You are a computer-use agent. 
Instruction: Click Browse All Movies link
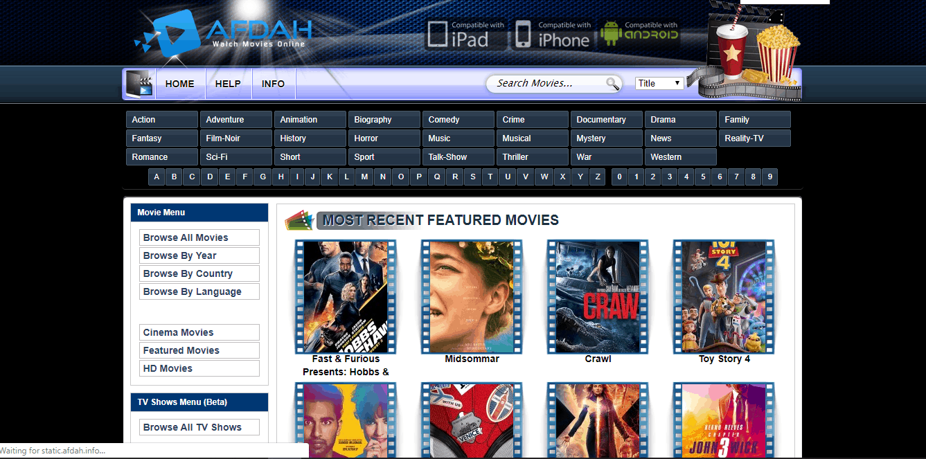pos(199,237)
